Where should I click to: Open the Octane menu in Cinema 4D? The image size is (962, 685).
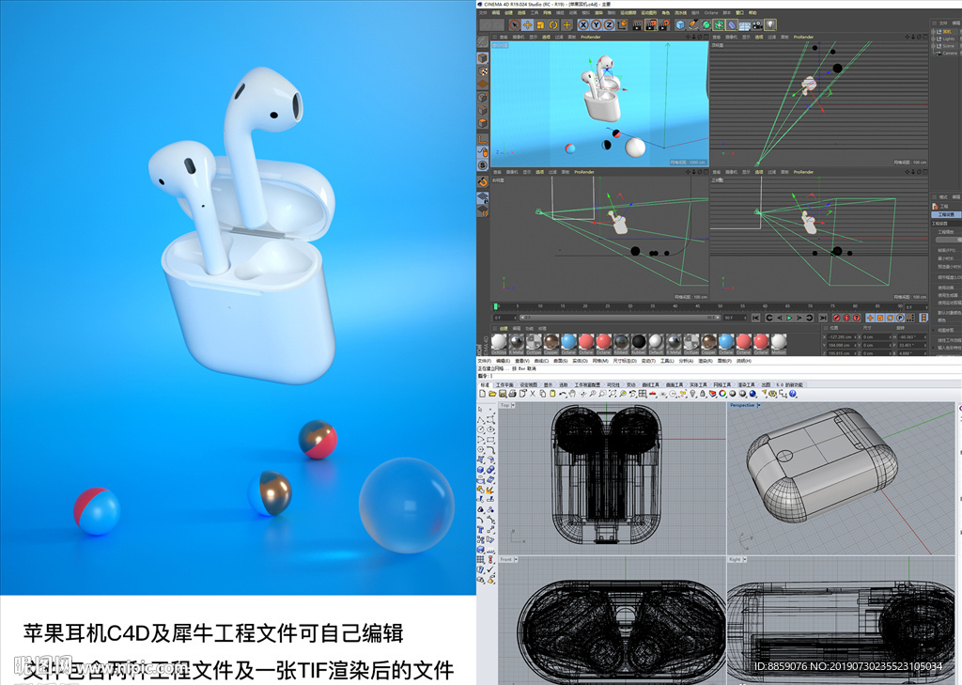[x=711, y=13]
